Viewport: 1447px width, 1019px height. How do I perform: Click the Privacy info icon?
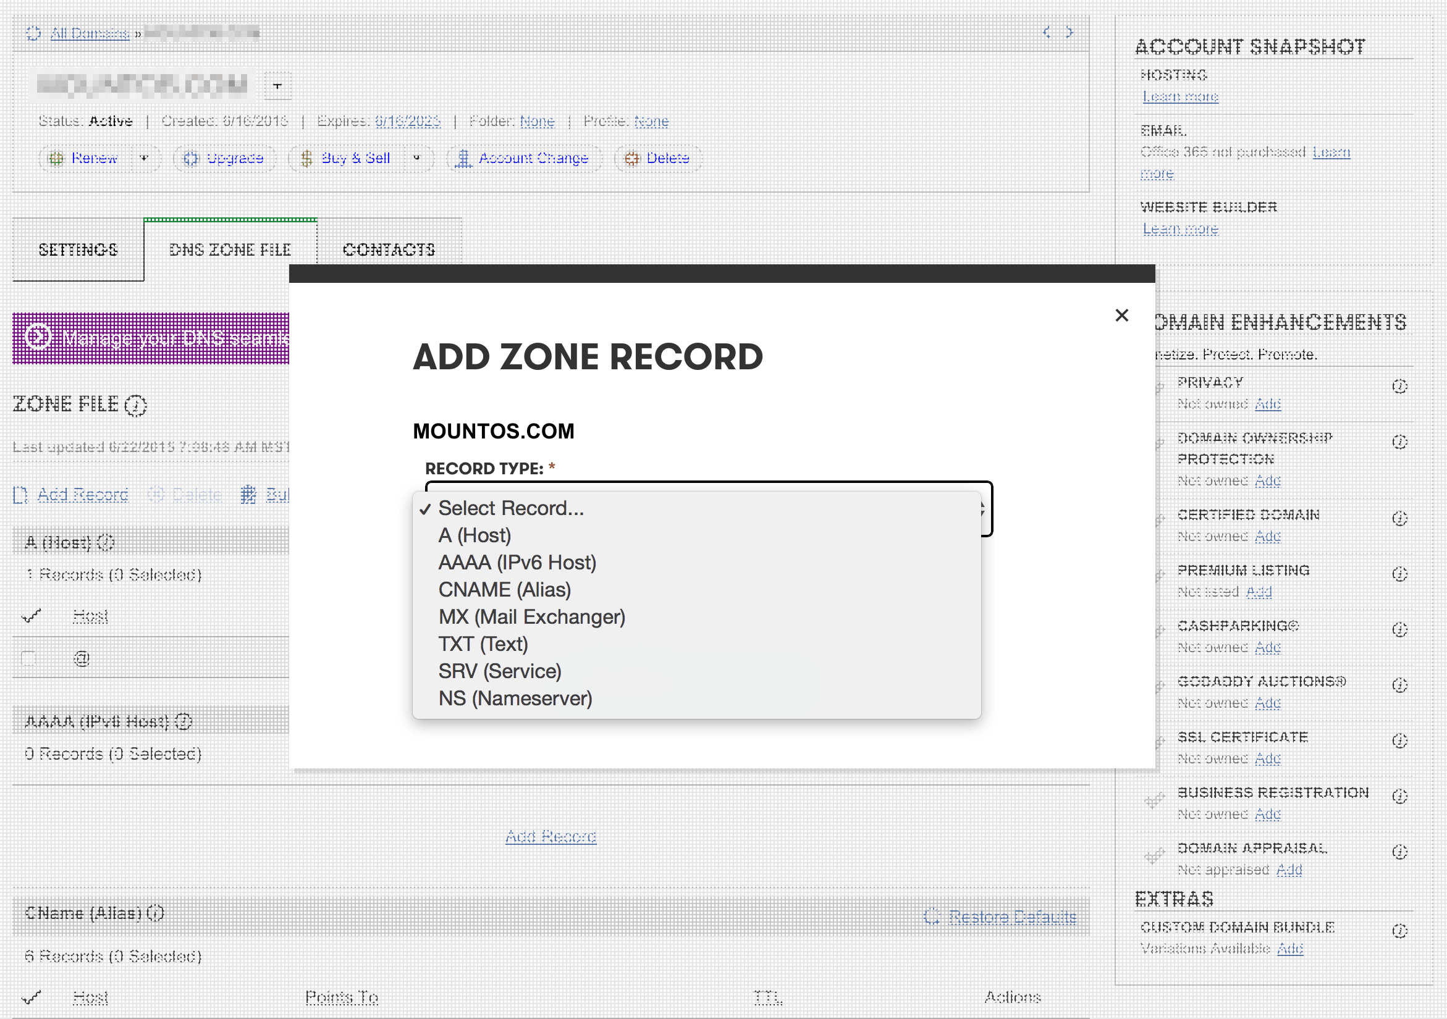pos(1399,386)
